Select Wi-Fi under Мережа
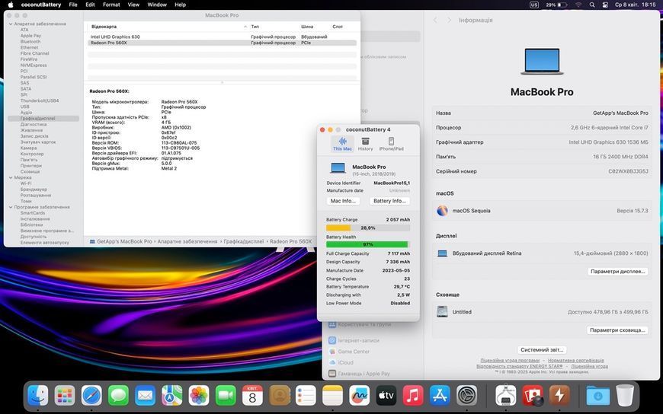663x414 pixels. click(26, 183)
